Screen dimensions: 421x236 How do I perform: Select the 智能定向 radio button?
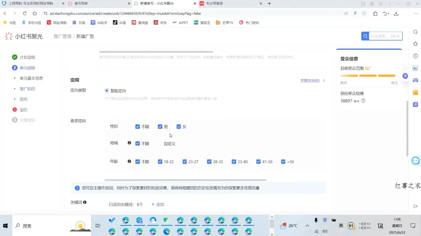click(x=106, y=91)
